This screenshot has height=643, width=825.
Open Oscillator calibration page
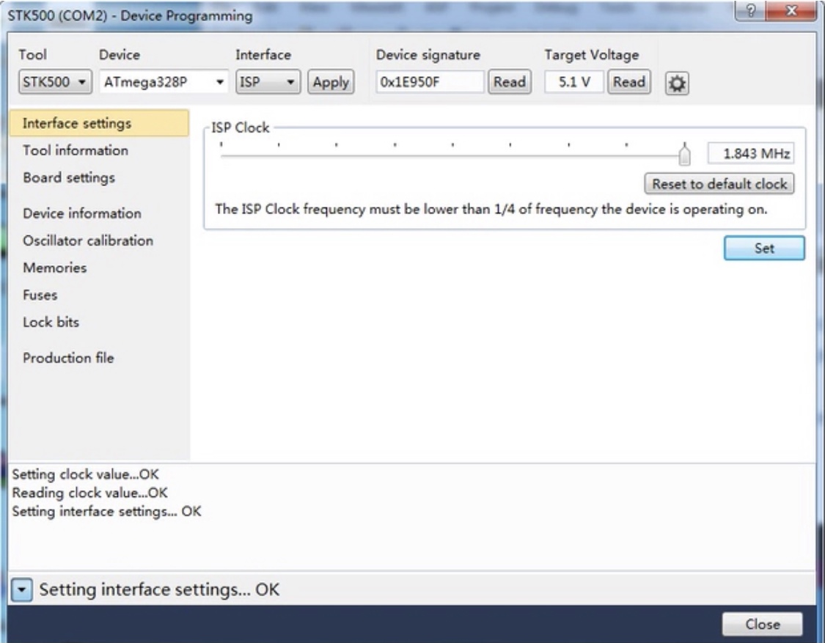coord(88,240)
